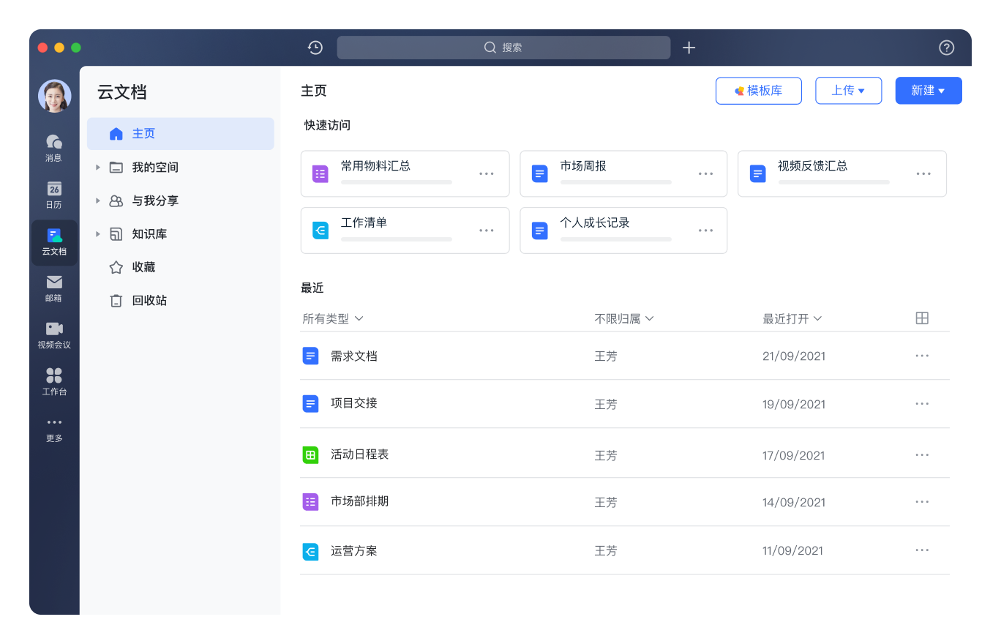1001x644 pixels.
Task: Select 收藏 in the left navigation
Action: pos(143,267)
